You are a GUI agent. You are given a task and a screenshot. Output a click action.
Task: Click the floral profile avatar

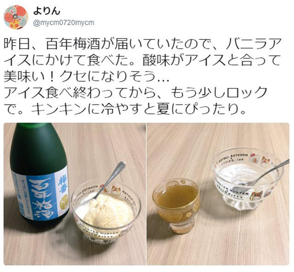pyautogui.click(x=16, y=17)
